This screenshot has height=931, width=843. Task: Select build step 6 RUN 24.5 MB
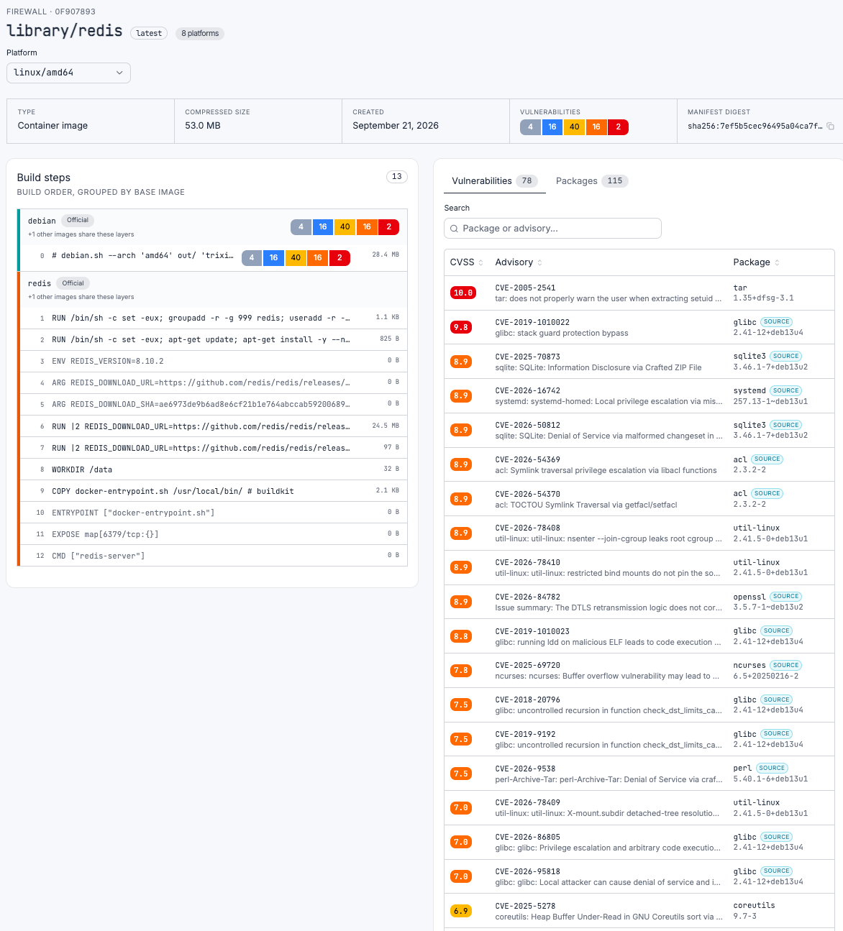pyautogui.click(x=213, y=426)
